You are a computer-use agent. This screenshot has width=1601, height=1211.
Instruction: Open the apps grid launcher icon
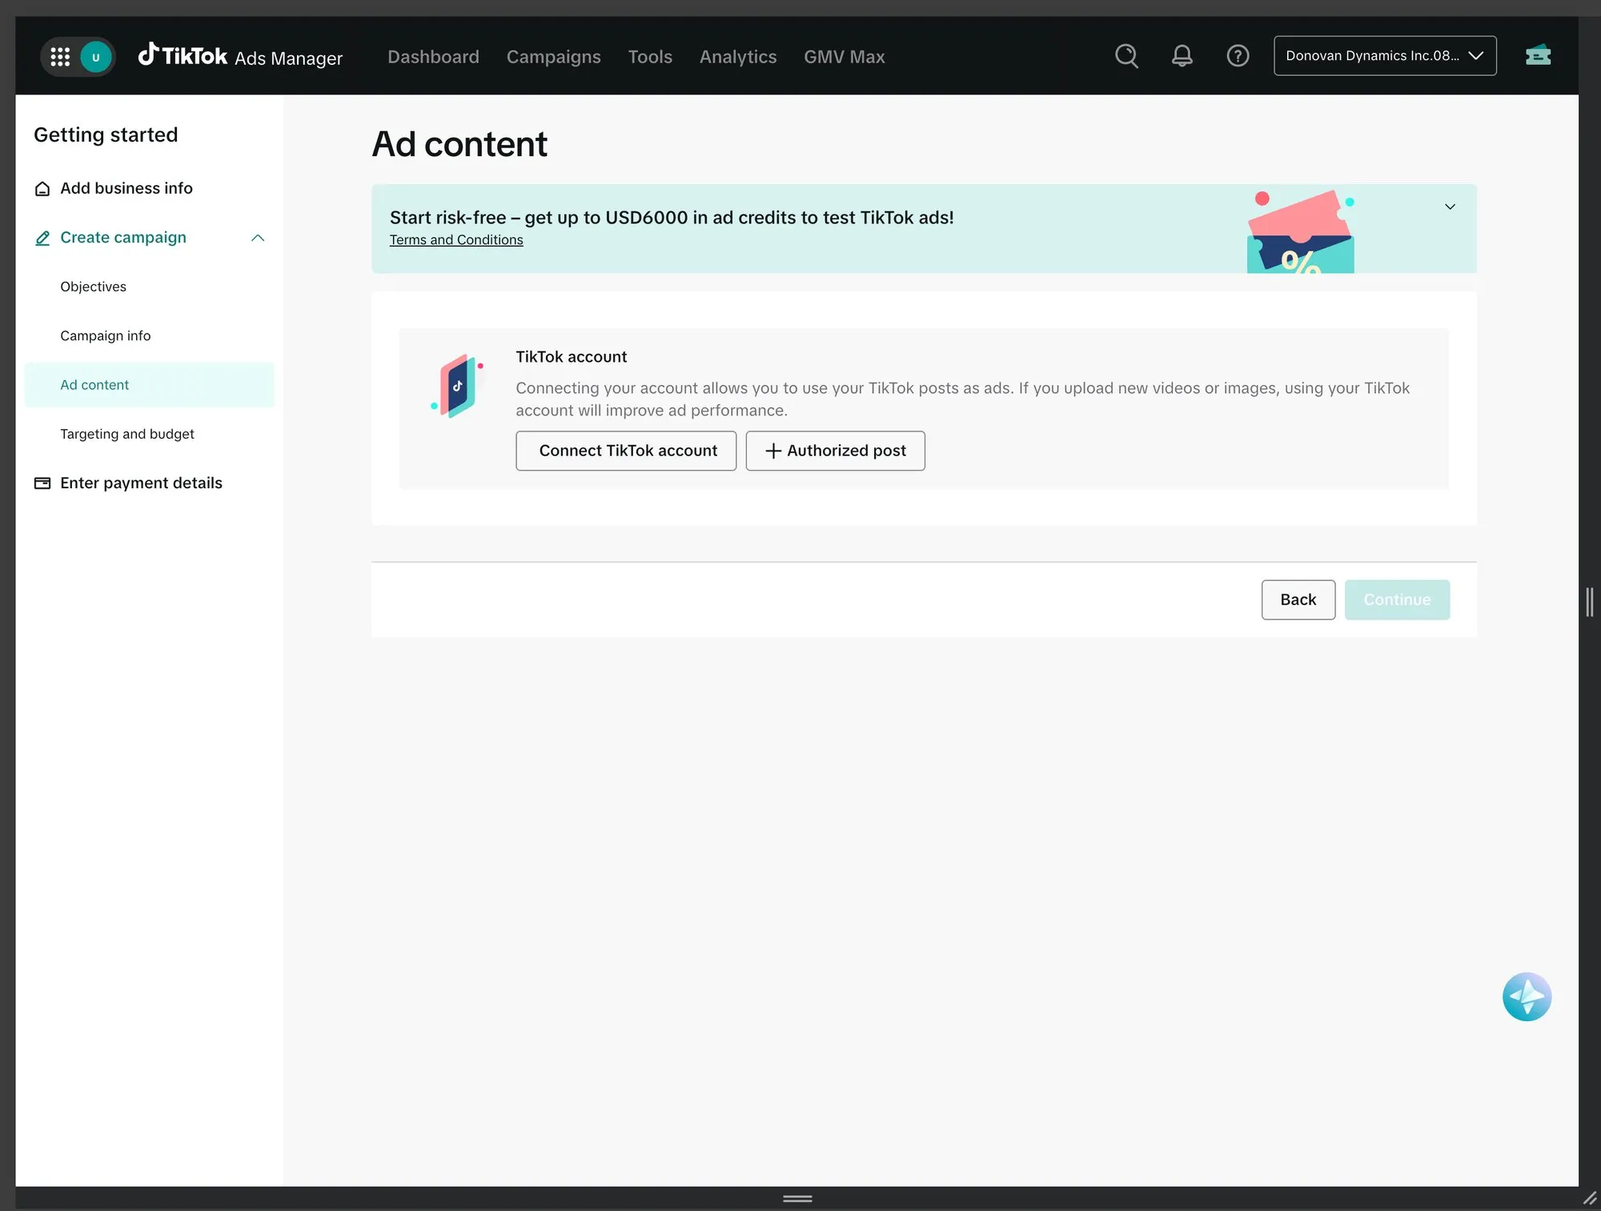pyautogui.click(x=60, y=57)
